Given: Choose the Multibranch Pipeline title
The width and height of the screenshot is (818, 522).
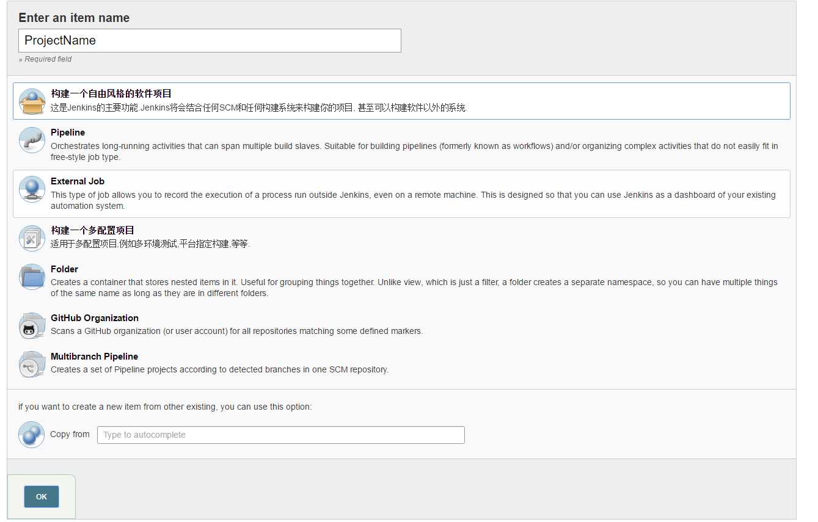Looking at the screenshot, I should 95,357.
